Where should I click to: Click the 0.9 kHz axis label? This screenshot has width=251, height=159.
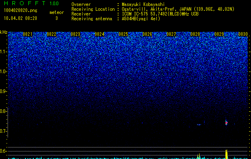pos(3,91)
